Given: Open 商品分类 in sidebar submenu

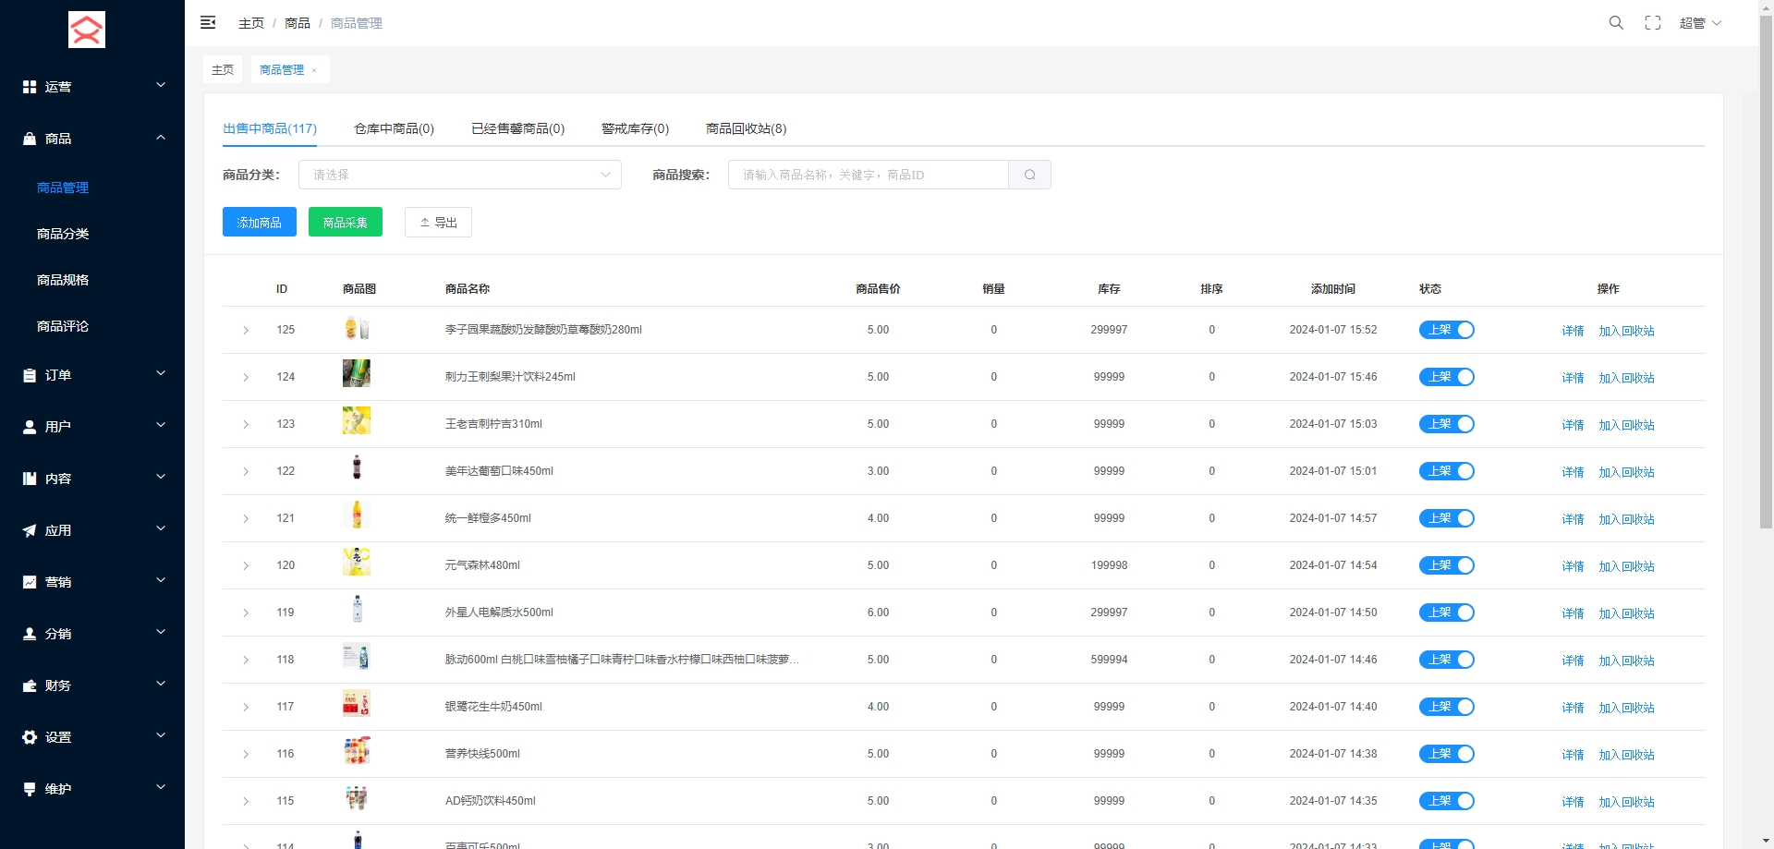Looking at the screenshot, I should tap(63, 234).
